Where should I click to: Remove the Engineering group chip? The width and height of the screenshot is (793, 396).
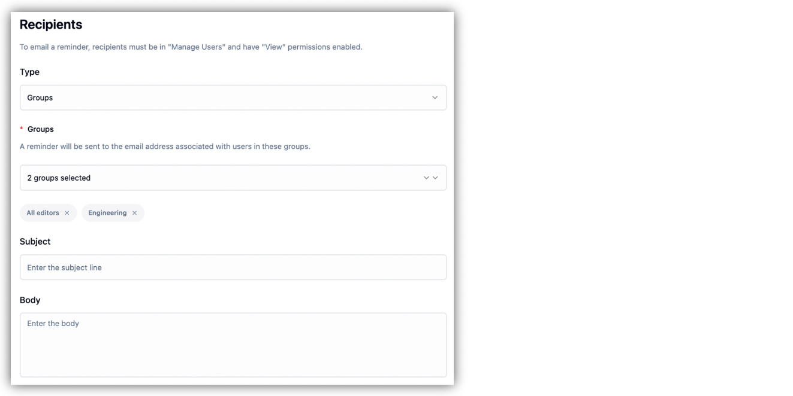[x=134, y=213]
